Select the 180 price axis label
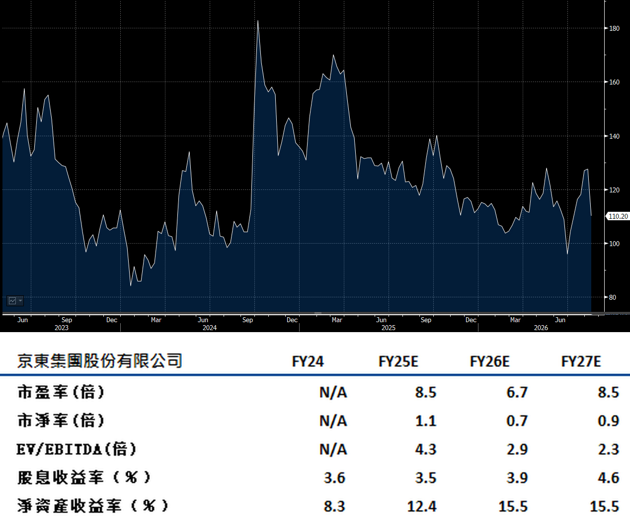 click(x=615, y=28)
